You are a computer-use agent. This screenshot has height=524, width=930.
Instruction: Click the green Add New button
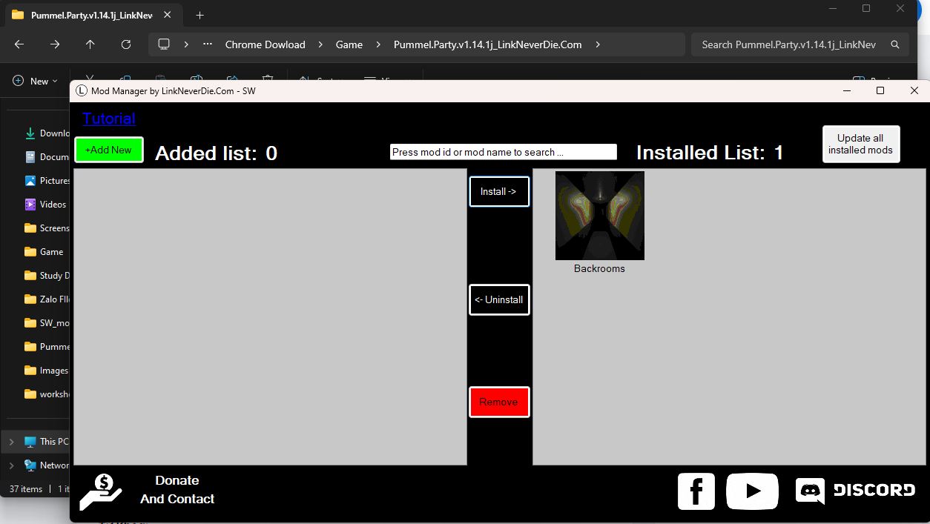109,150
